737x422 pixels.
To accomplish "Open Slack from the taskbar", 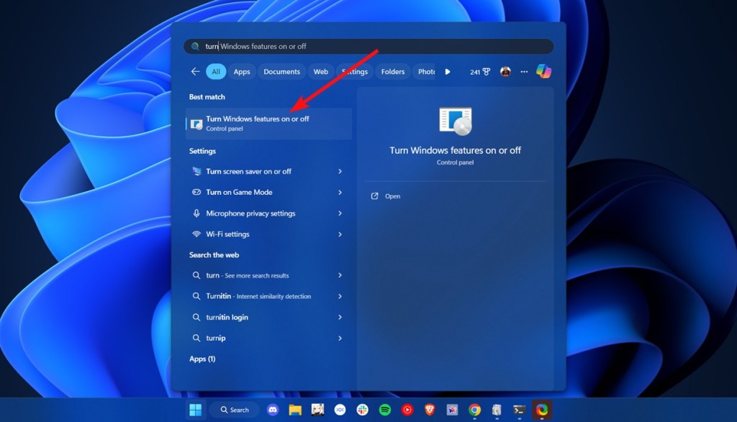I will (x=363, y=410).
